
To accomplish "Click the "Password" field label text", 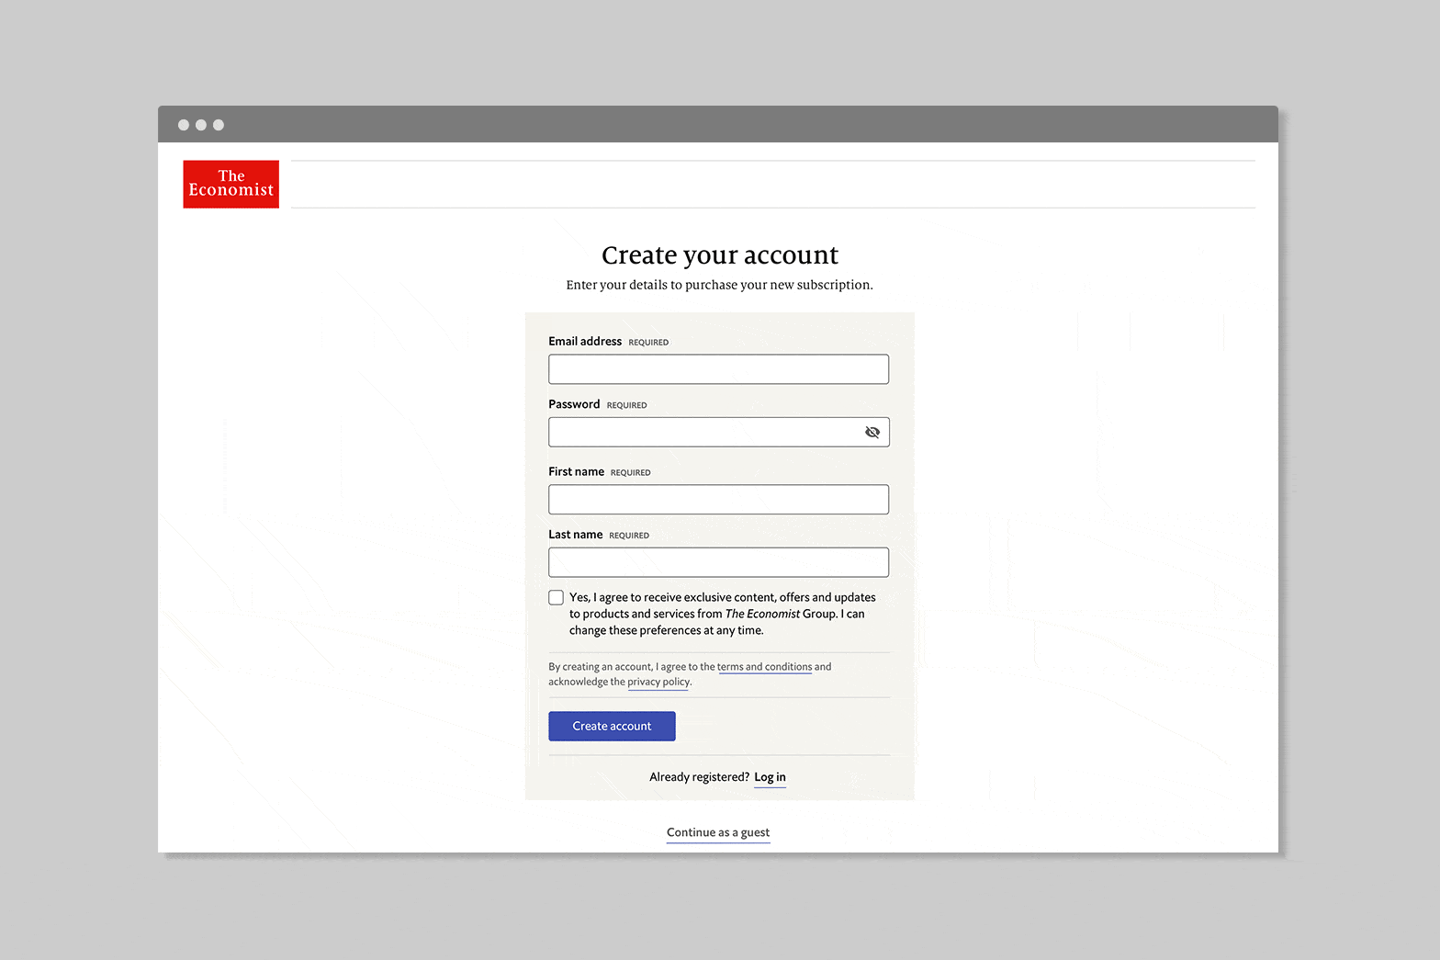I will [x=574, y=404].
